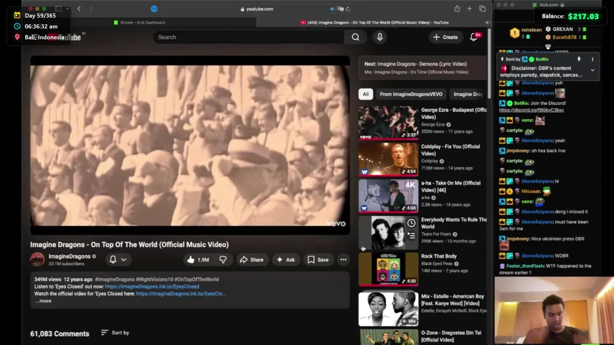Select From ImagineDragonsVEVO filter chip
Viewport: 614px width, 345px height.
pos(411,94)
